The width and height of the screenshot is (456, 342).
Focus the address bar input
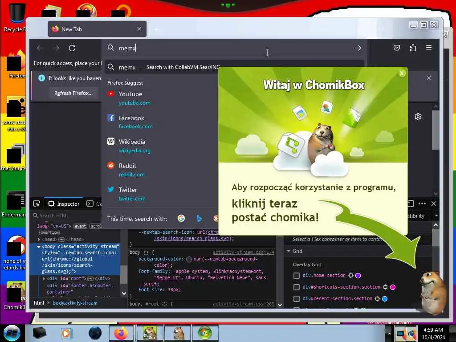[x=232, y=48]
